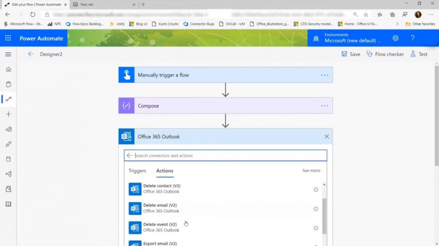Test the flow
This screenshot has width=439, height=246.
[x=419, y=54]
